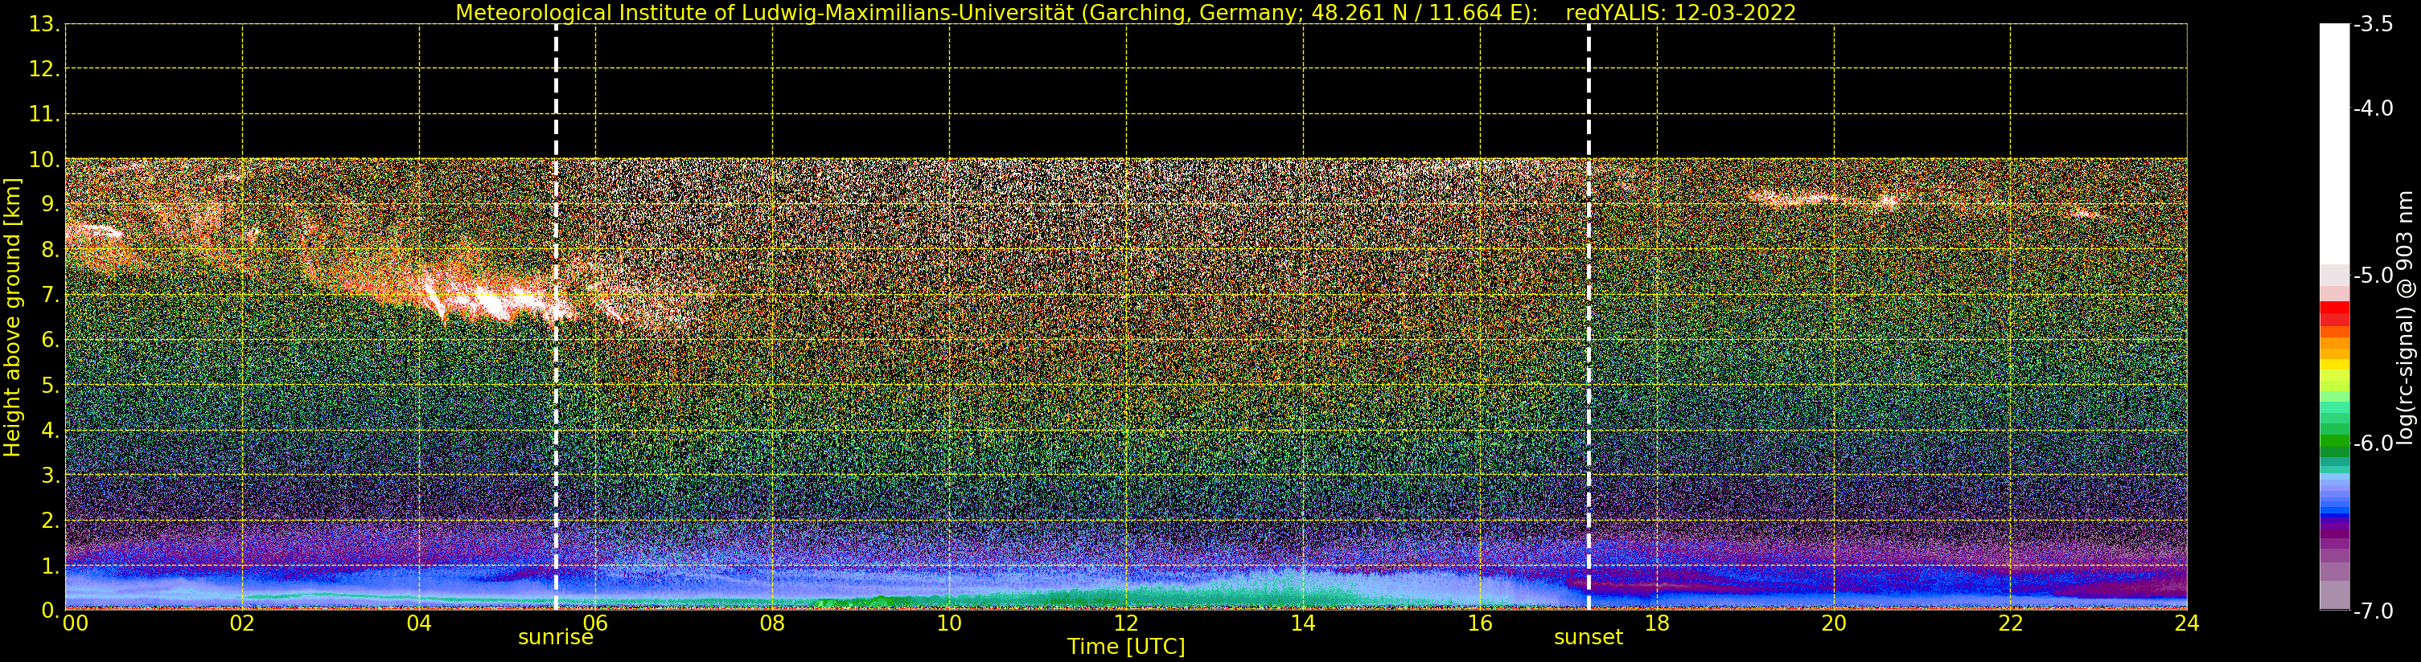The height and width of the screenshot is (662, 2421).
Task: Click the '6.' tick on the height axis
Action: (50, 340)
